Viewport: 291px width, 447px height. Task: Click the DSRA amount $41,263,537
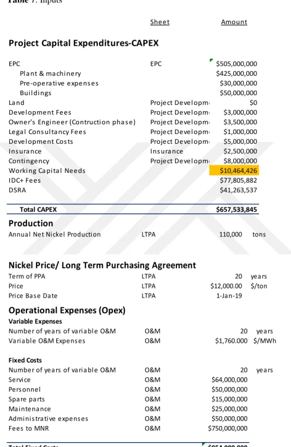[238, 190]
